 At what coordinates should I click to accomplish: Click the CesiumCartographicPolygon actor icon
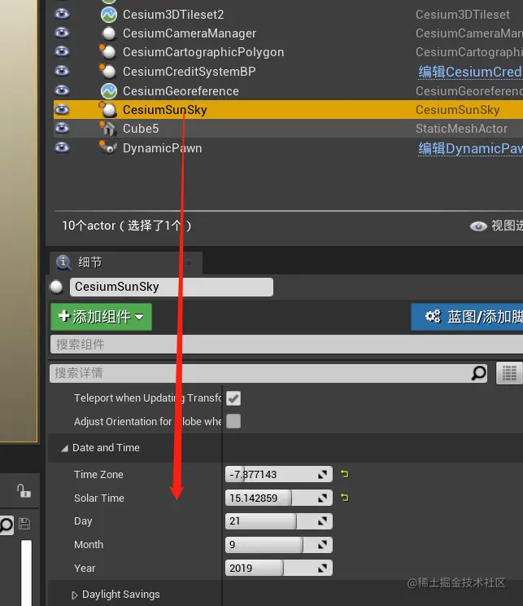(108, 51)
